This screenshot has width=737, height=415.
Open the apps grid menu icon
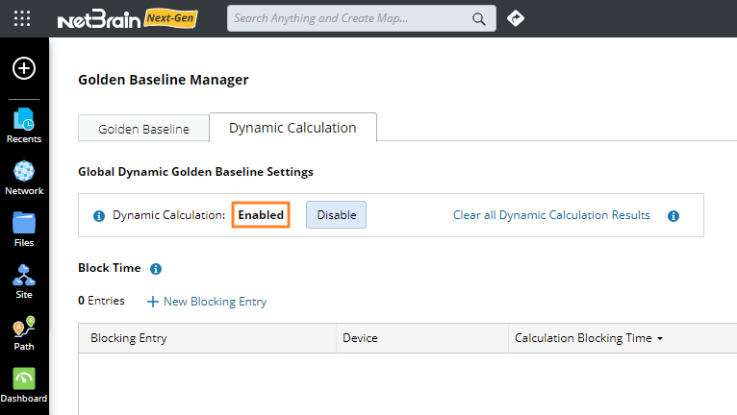point(22,18)
